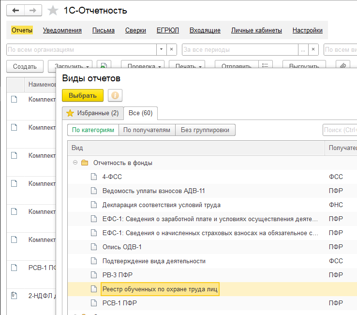Group report types По категориям
The width and height of the screenshot is (357, 315).
tap(93, 130)
